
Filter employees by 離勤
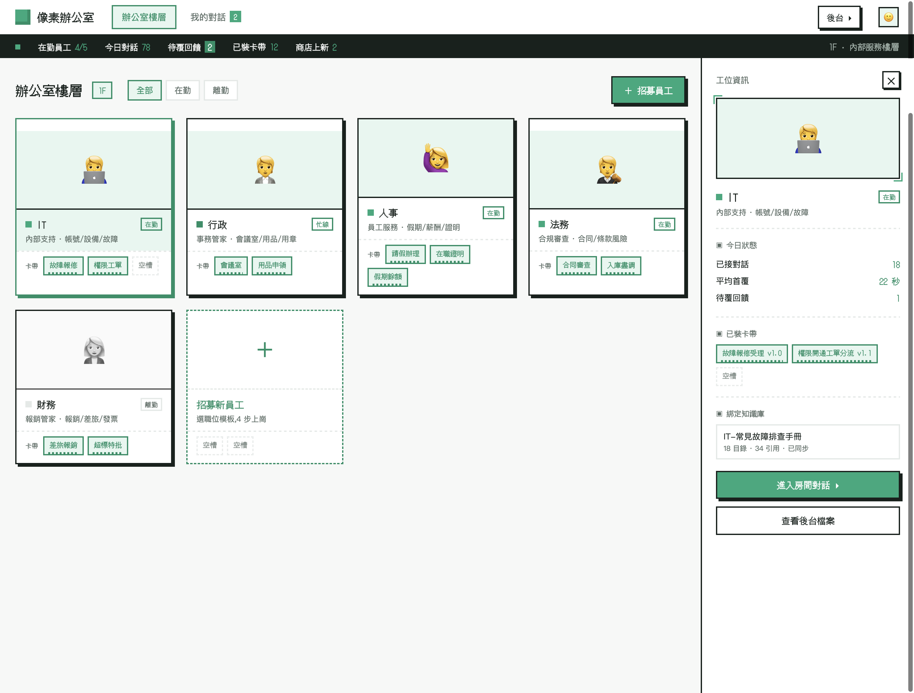click(x=221, y=90)
